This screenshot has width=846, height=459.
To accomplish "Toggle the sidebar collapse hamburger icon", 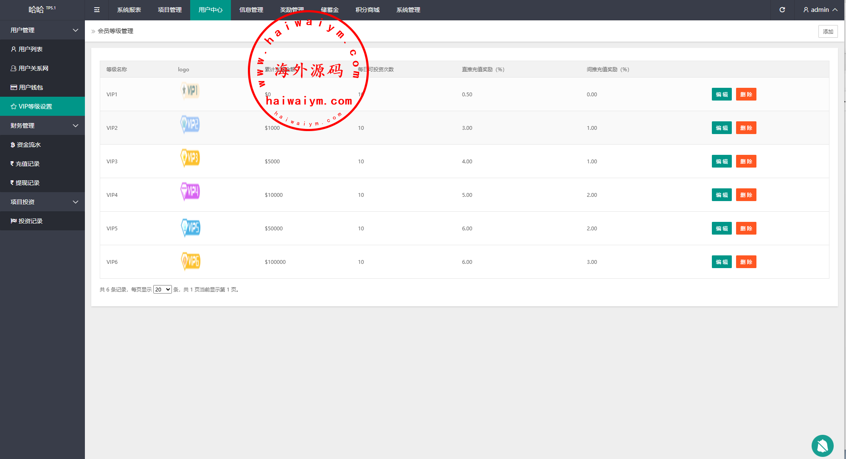I will point(97,10).
